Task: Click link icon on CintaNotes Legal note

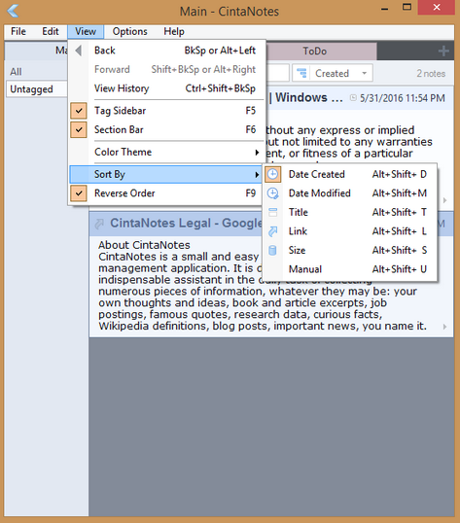Action: tap(99, 224)
